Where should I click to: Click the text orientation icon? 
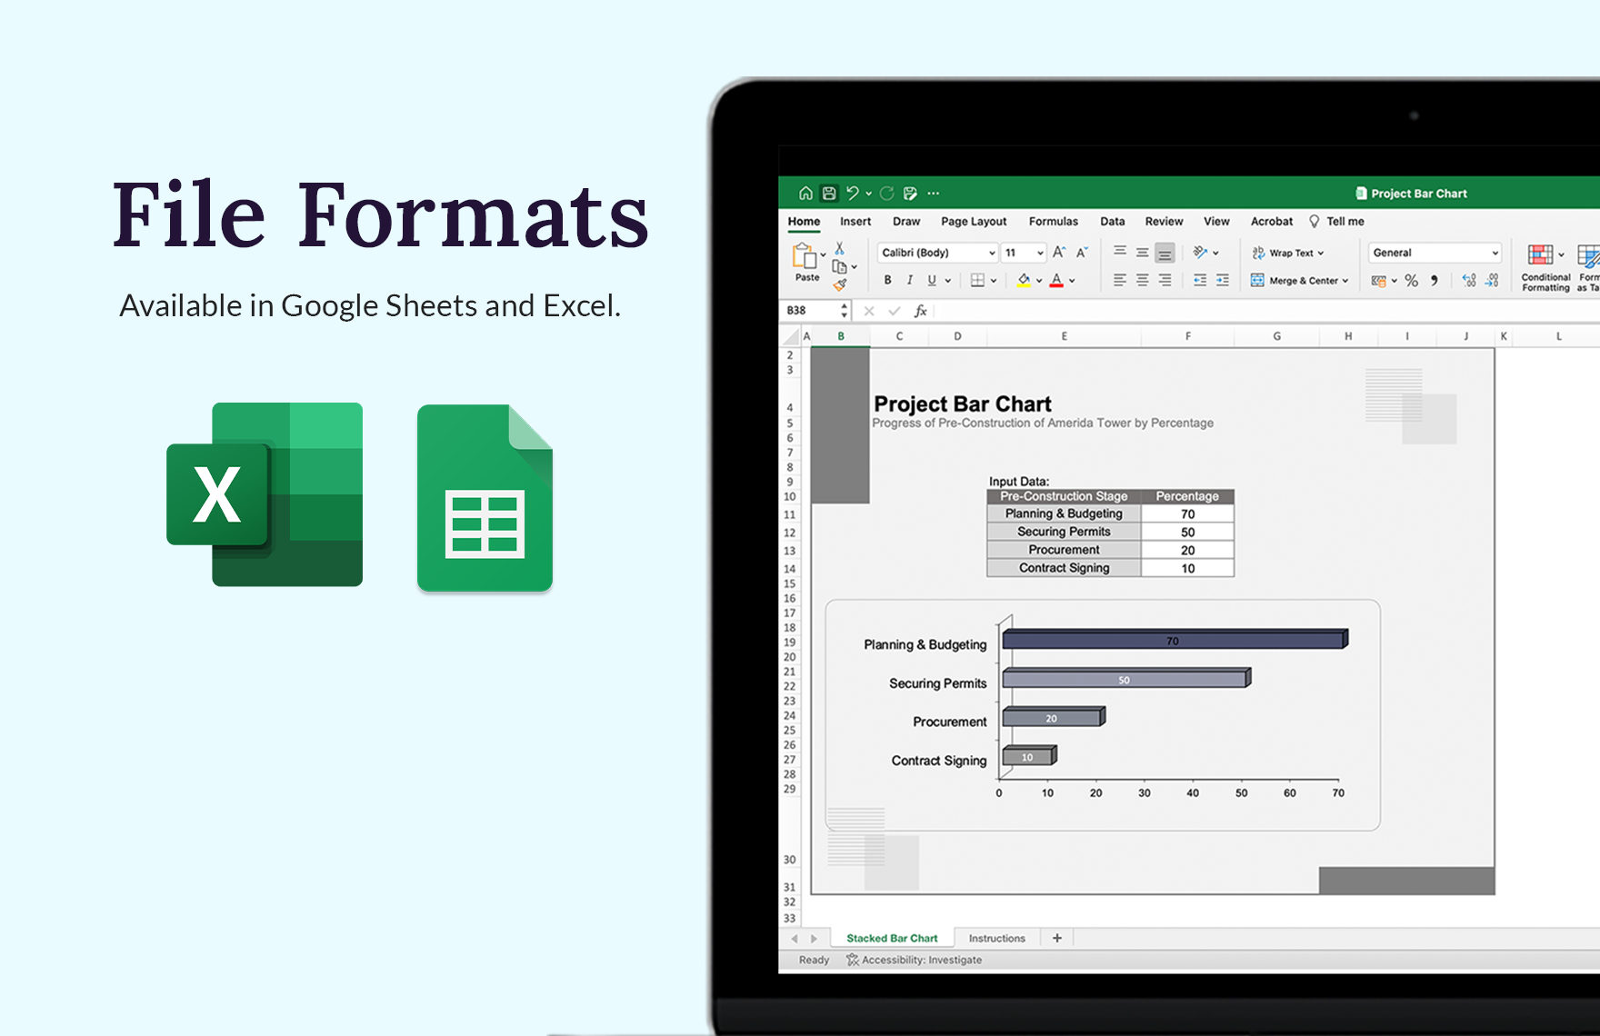[1200, 253]
